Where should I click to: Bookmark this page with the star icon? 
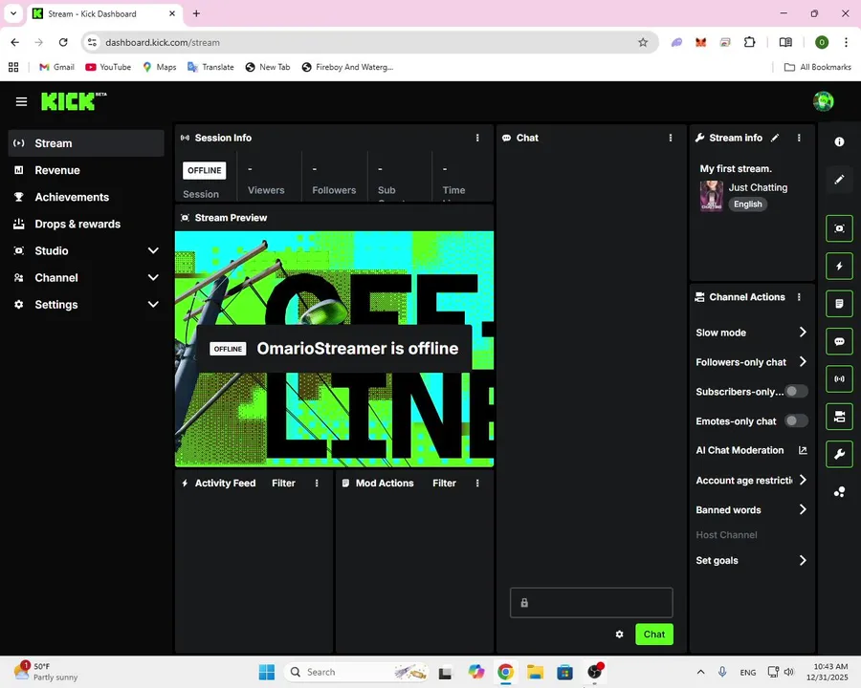643,42
